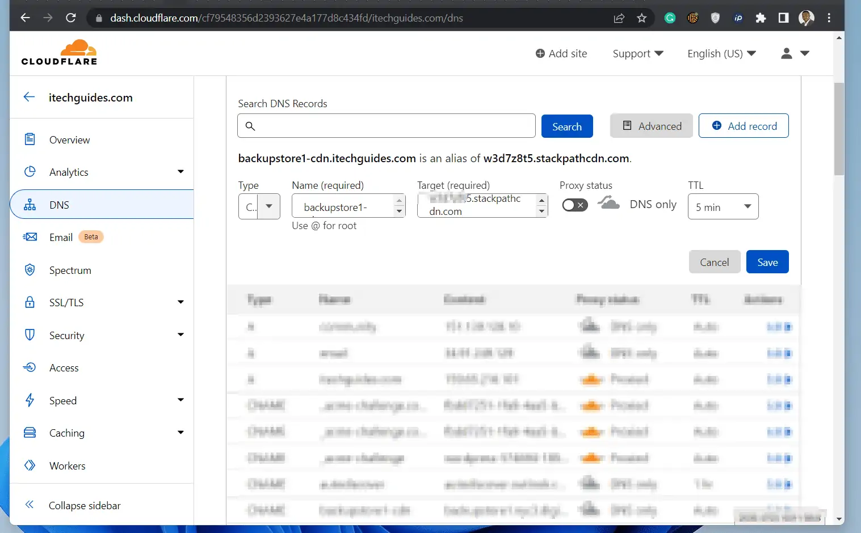Go back from itechguides.com using left arrow
The width and height of the screenshot is (861, 533).
click(x=29, y=97)
